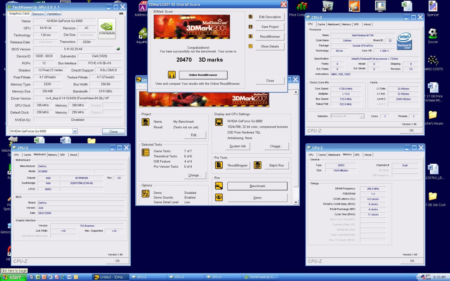Click the Save Project button
Image resolution: width=450 pixels, height=281 pixels.
[270, 27]
